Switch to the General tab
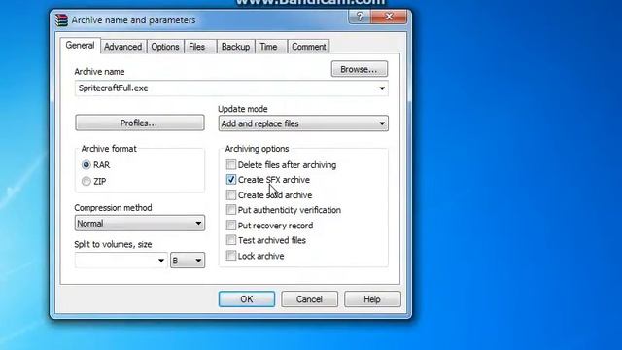The height and width of the screenshot is (350, 622). (x=80, y=46)
